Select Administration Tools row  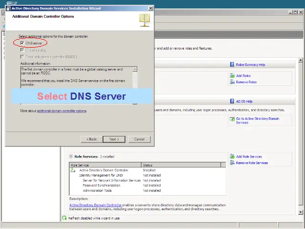[x=147, y=190]
